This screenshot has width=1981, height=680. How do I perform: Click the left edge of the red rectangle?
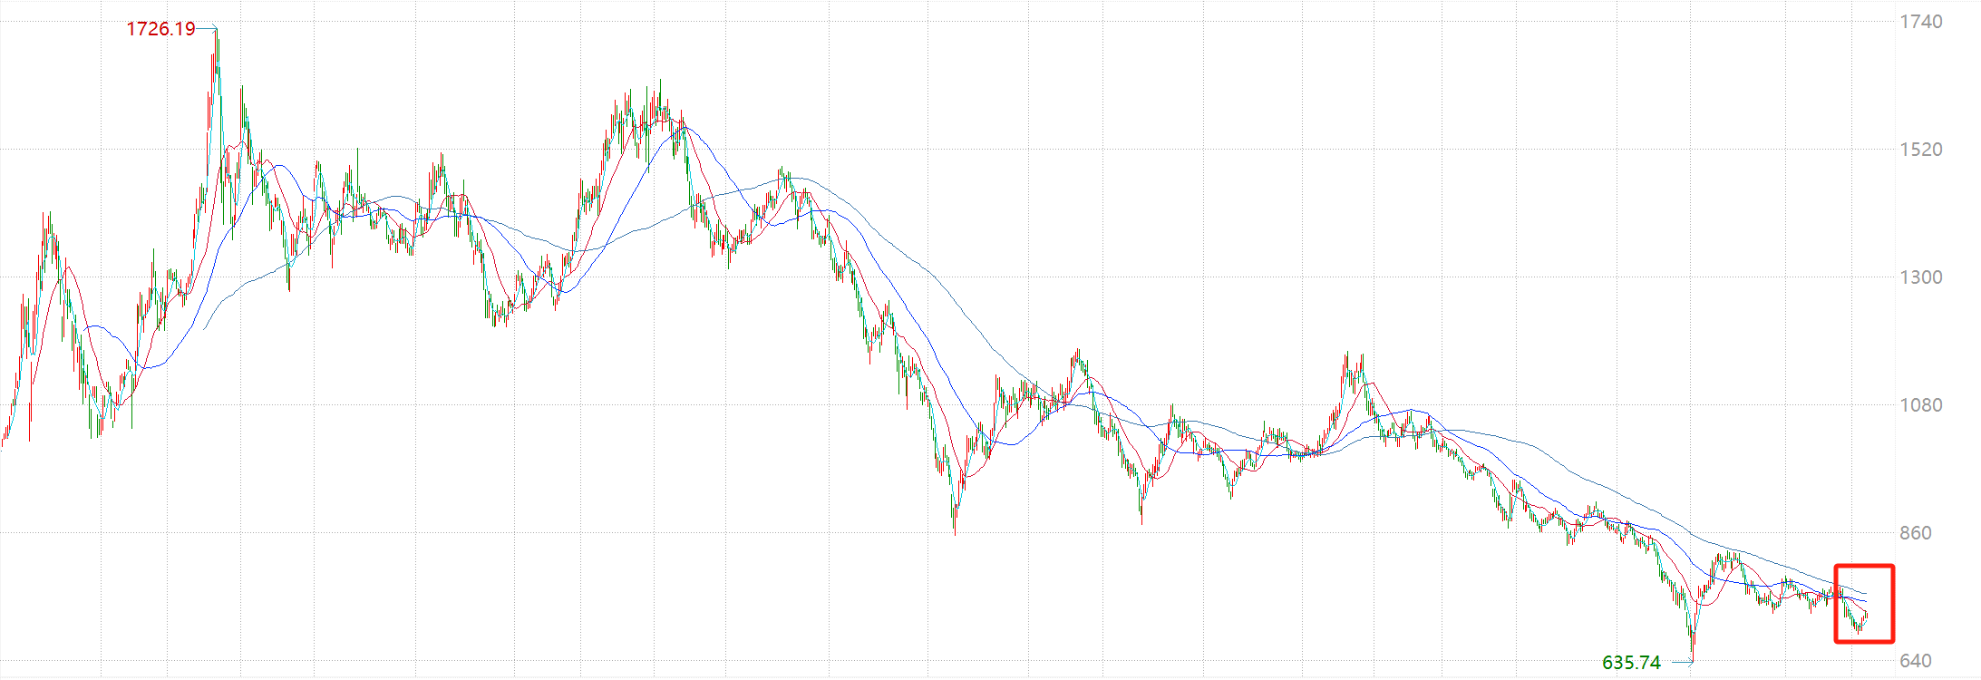(x=1836, y=604)
